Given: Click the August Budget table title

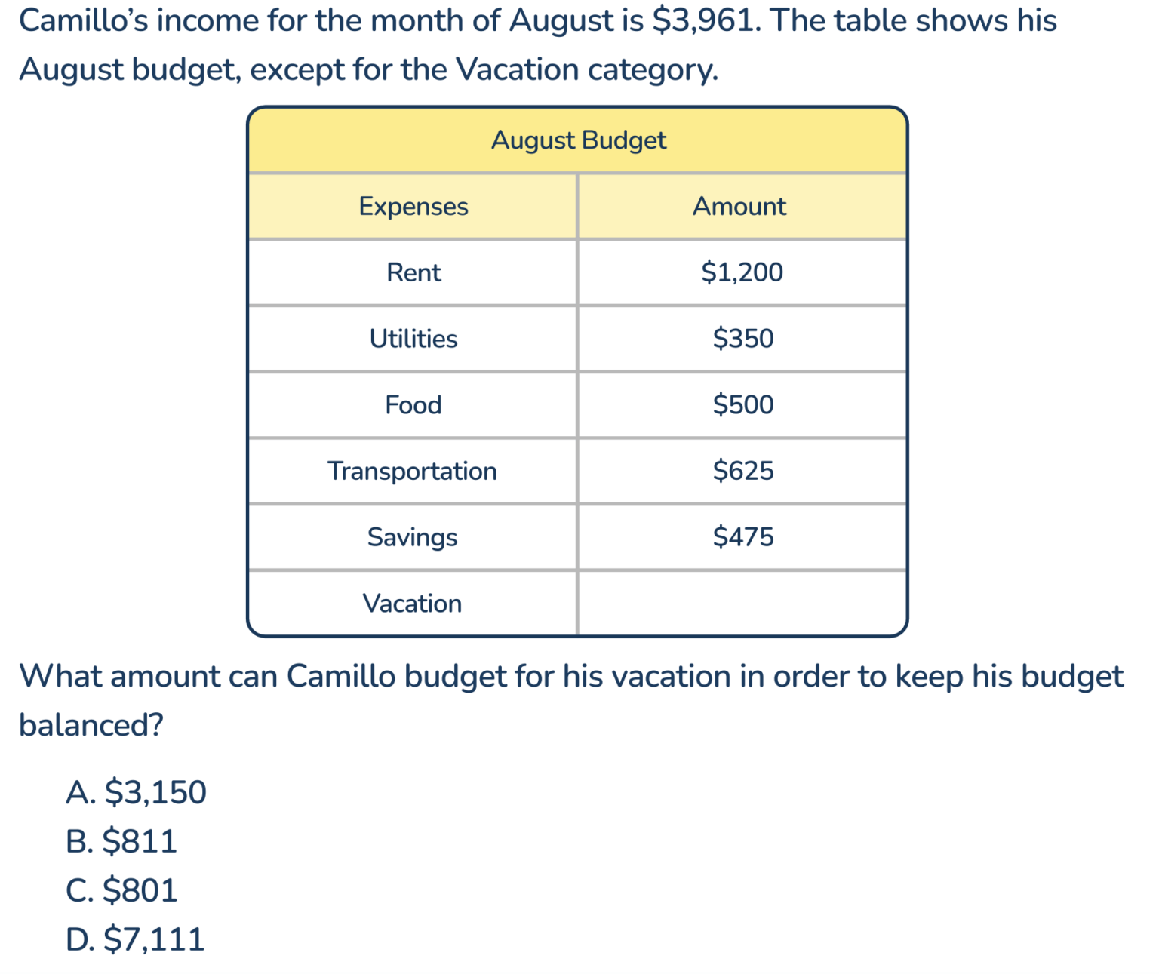Looking at the screenshot, I should tap(579, 140).
